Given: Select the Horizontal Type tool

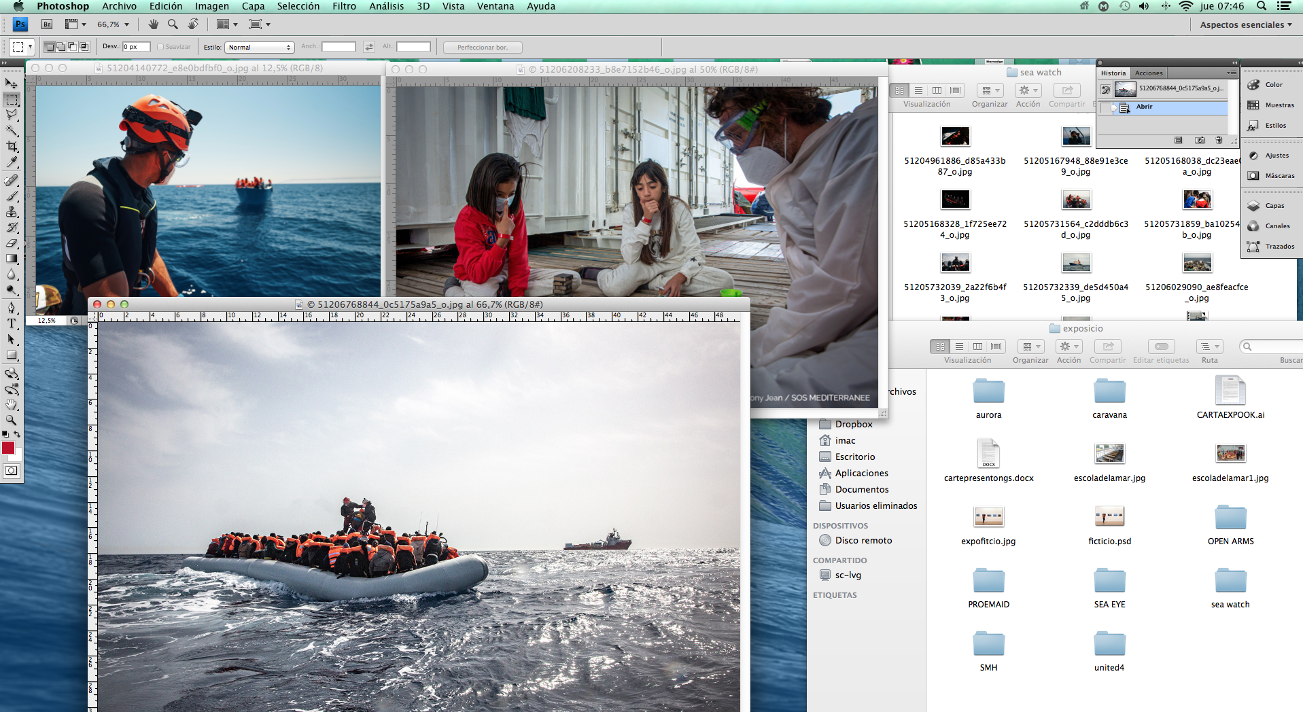Looking at the screenshot, I should [x=12, y=323].
